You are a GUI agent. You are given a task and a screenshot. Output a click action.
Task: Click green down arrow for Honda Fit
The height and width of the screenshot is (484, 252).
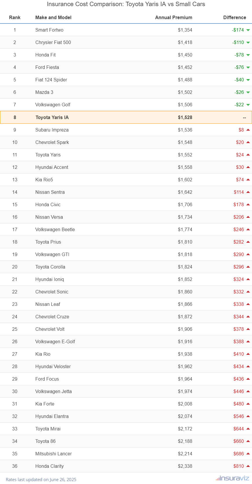(x=248, y=55)
